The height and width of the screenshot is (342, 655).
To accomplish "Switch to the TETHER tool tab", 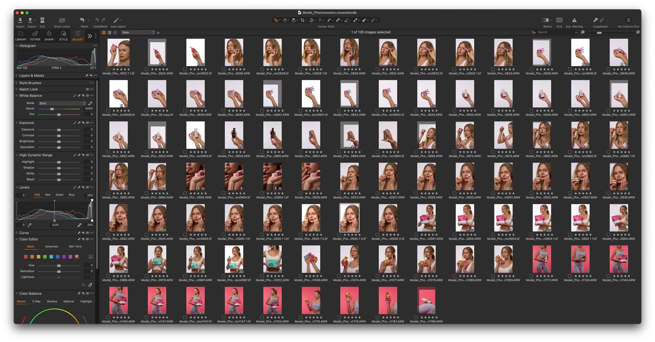I will (x=35, y=36).
